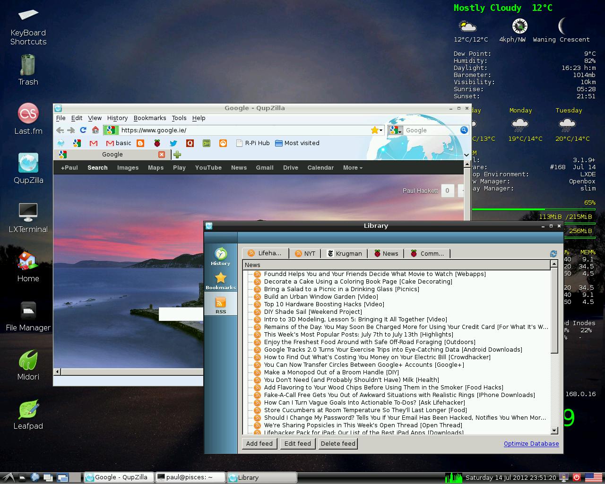Open Gmail link in Google bar
Image resolution: width=605 pixels, height=484 pixels.
click(265, 168)
